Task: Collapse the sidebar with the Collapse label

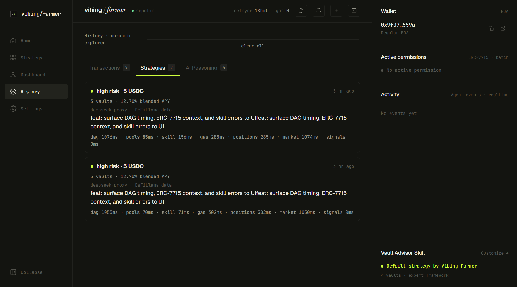Action: 32,272
